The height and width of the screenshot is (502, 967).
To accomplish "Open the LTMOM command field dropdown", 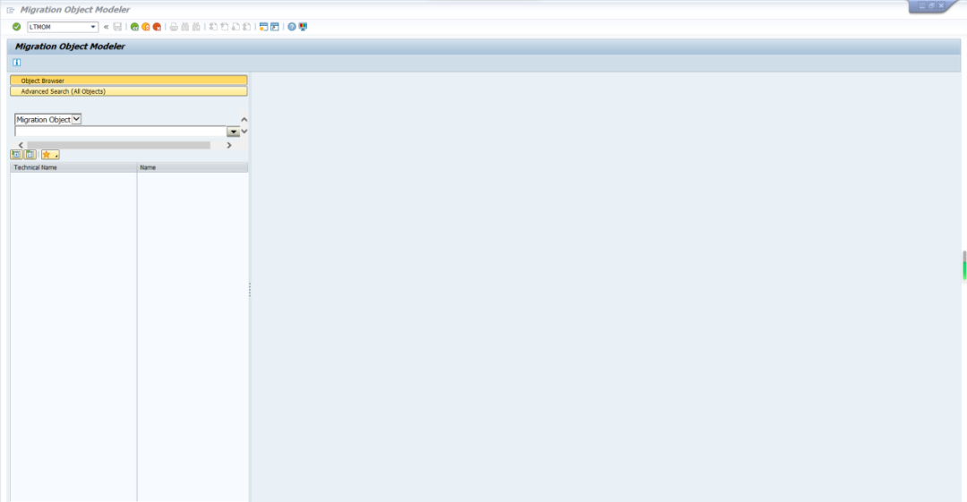I will click(x=93, y=27).
